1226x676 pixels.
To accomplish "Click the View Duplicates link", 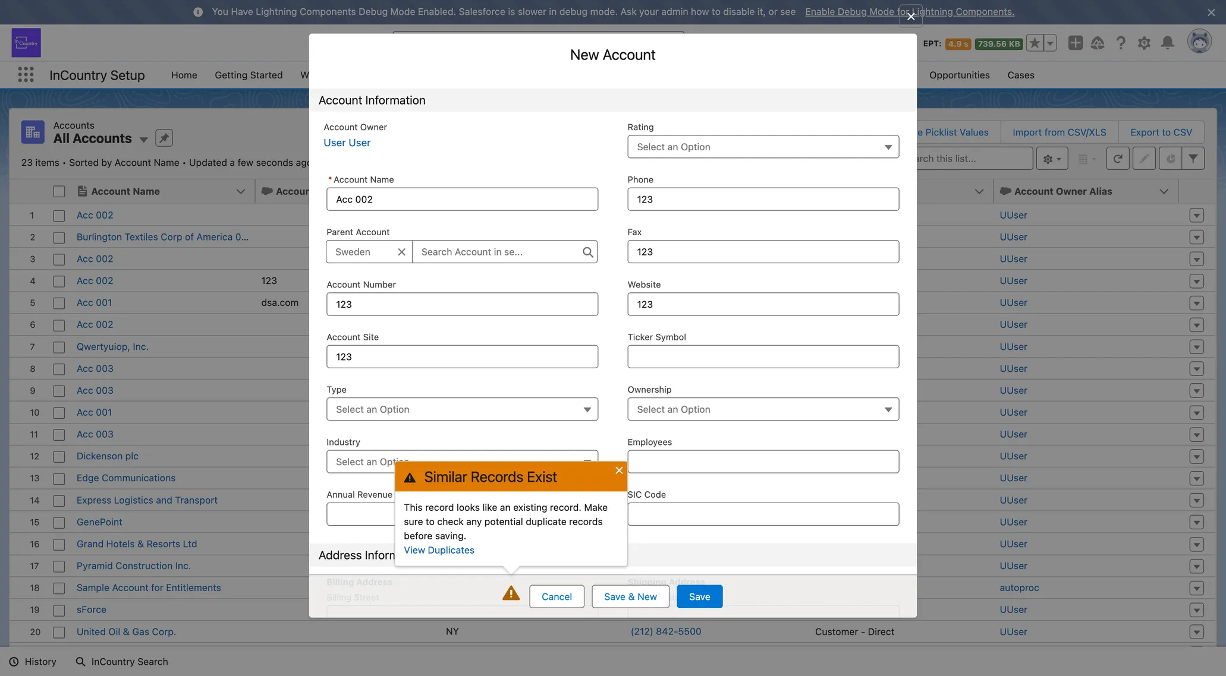I will click(x=439, y=550).
